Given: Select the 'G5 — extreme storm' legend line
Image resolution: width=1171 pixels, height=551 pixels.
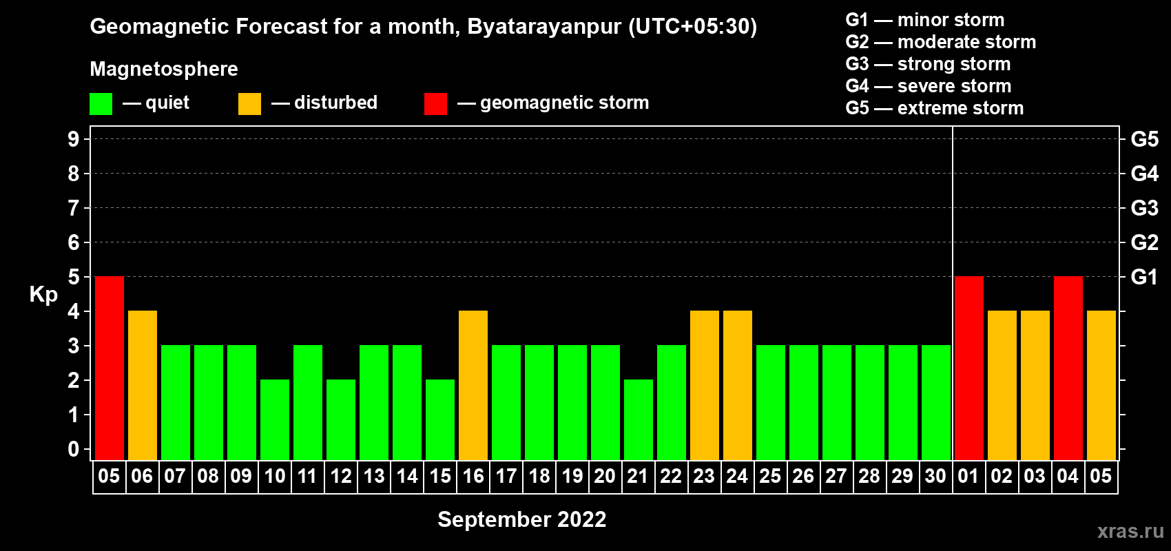Looking at the screenshot, I should point(935,108).
